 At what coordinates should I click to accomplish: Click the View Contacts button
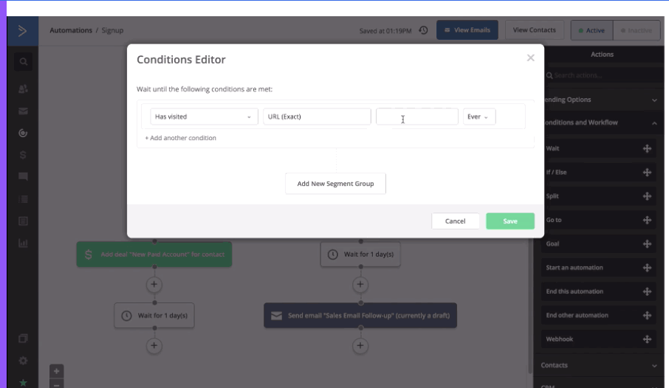[x=534, y=30]
